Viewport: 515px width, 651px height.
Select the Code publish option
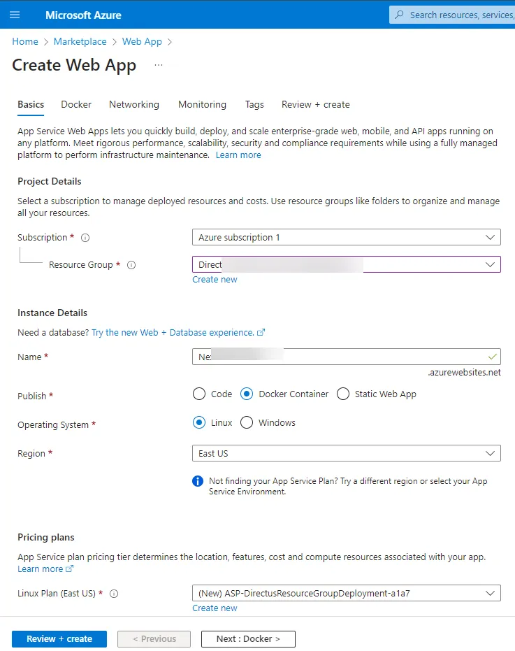coord(198,394)
